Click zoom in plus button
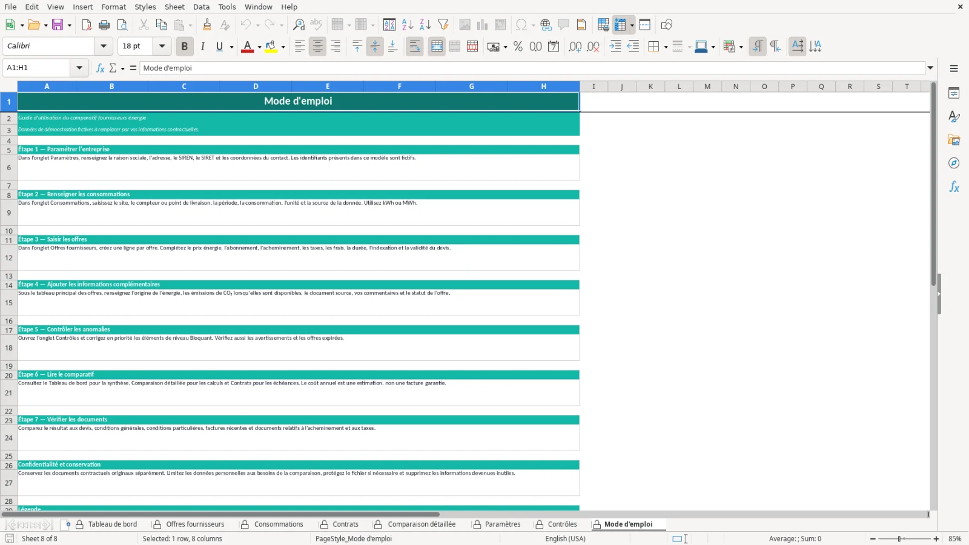969x545 pixels. tap(936, 539)
